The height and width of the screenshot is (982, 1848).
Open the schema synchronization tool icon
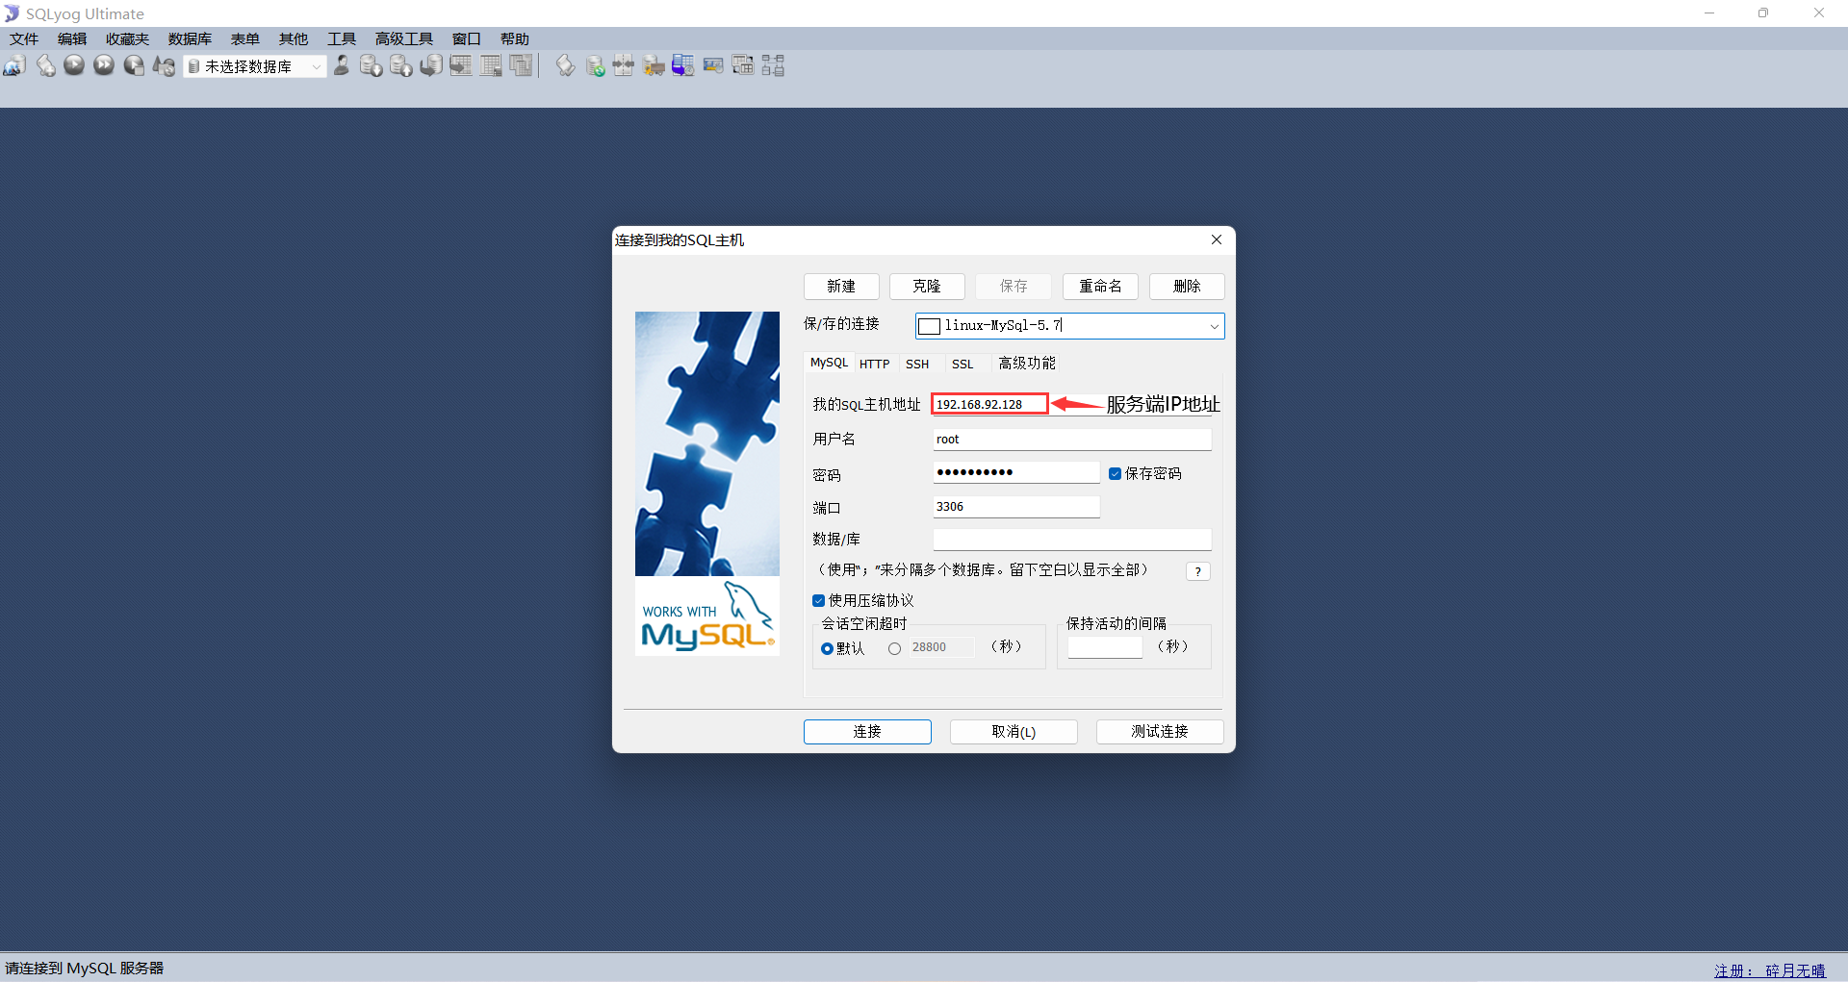(x=624, y=65)
